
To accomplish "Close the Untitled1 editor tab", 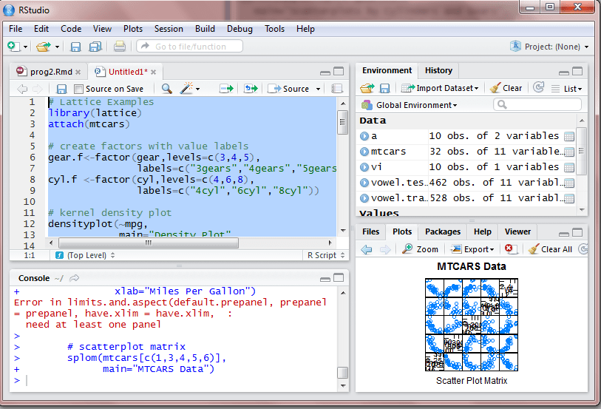I will pos(153,72).
